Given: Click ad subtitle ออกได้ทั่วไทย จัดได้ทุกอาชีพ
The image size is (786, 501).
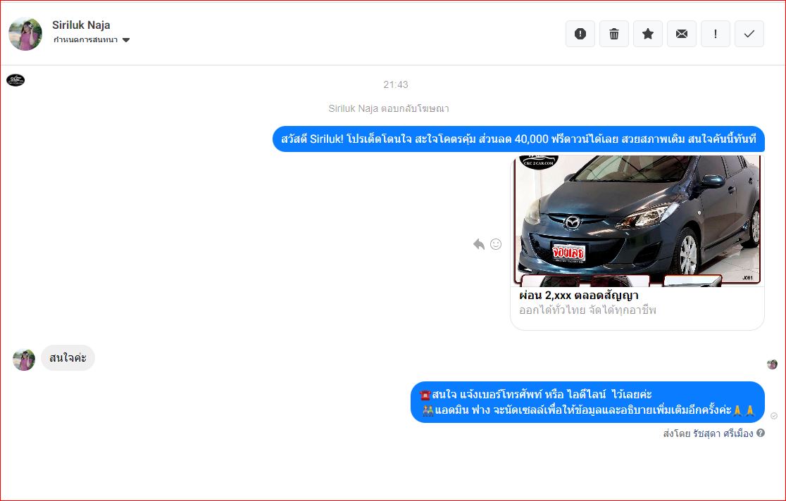Looking at the screenshot, I should click(x=587, y=310).
